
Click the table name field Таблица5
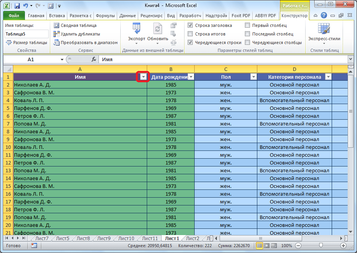pyautogui.click(x=26, y=34)
